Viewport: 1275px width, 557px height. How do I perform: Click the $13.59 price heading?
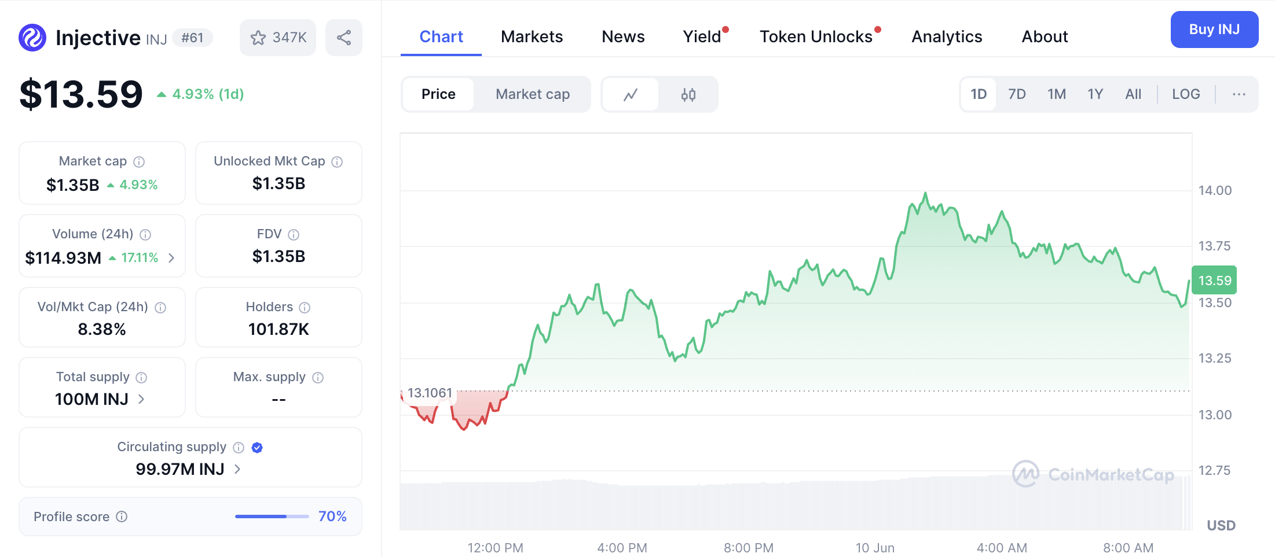click(x=81, y=94)
